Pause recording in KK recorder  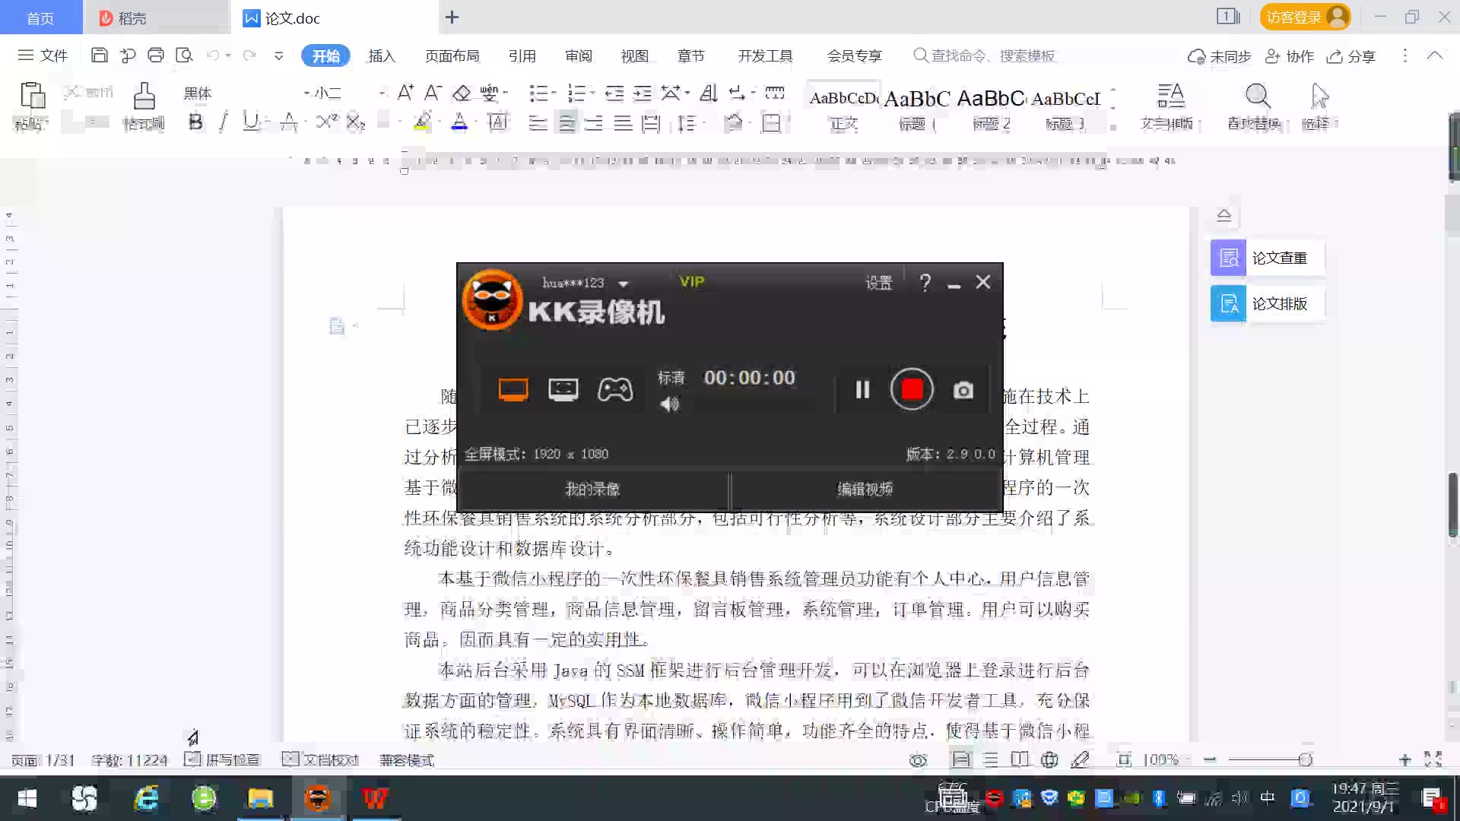point(862,390)
